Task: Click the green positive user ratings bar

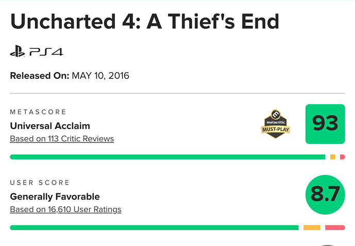Action: coord(154,227)
